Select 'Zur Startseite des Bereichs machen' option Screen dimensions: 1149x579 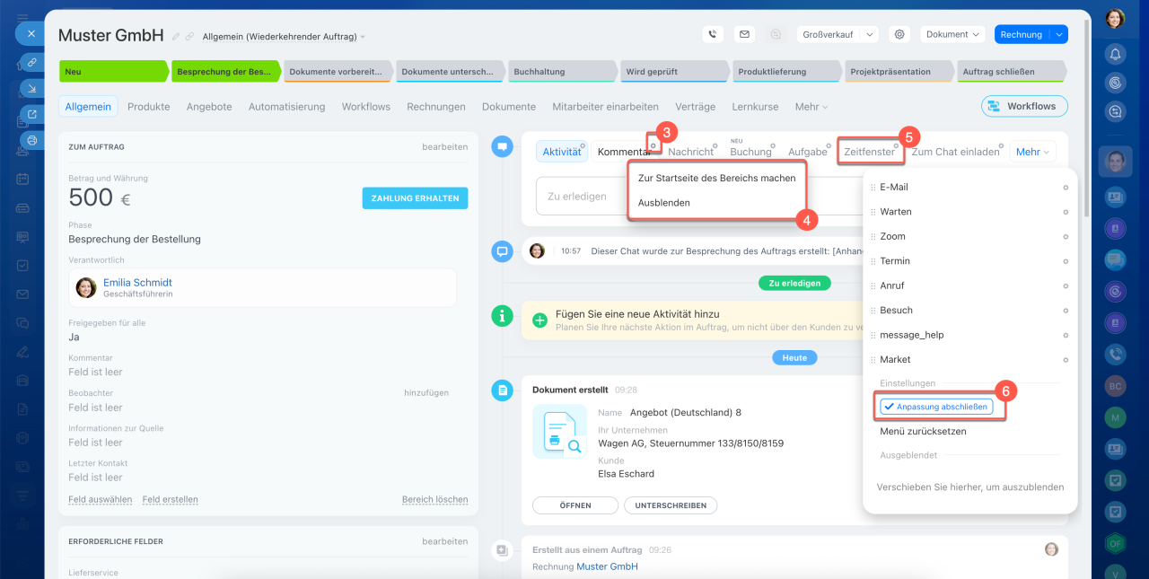[x=716, y=178]
